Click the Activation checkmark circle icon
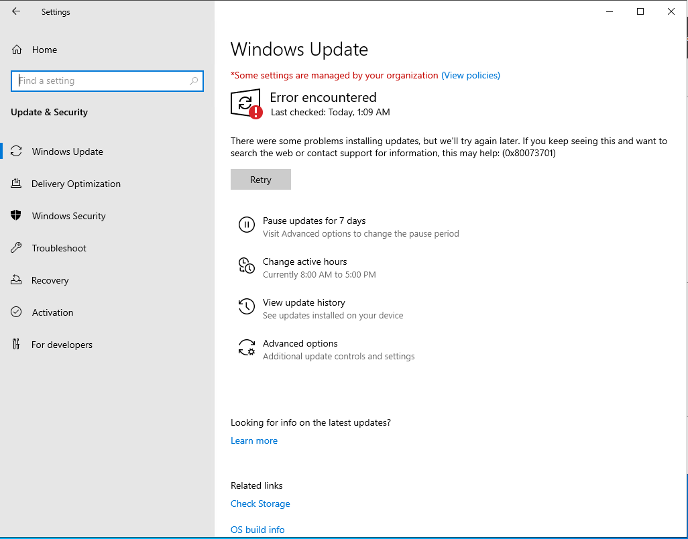The width and height of the screenshot is (688, 539). pos(16,312)
